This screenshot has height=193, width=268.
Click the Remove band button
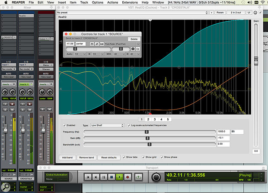(x=86, y=158)
